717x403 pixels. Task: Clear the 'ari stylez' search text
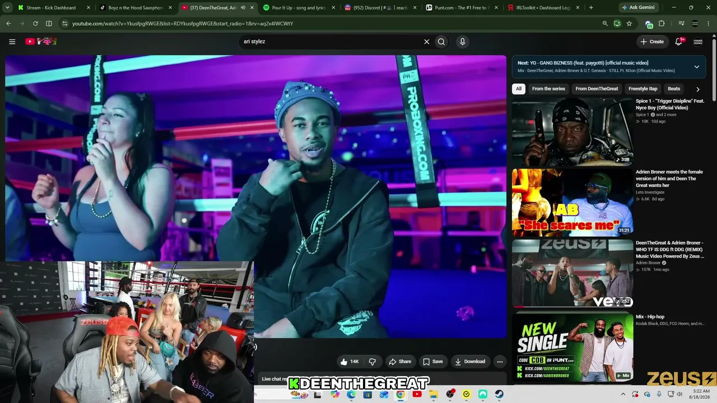(x=426, y=41)
